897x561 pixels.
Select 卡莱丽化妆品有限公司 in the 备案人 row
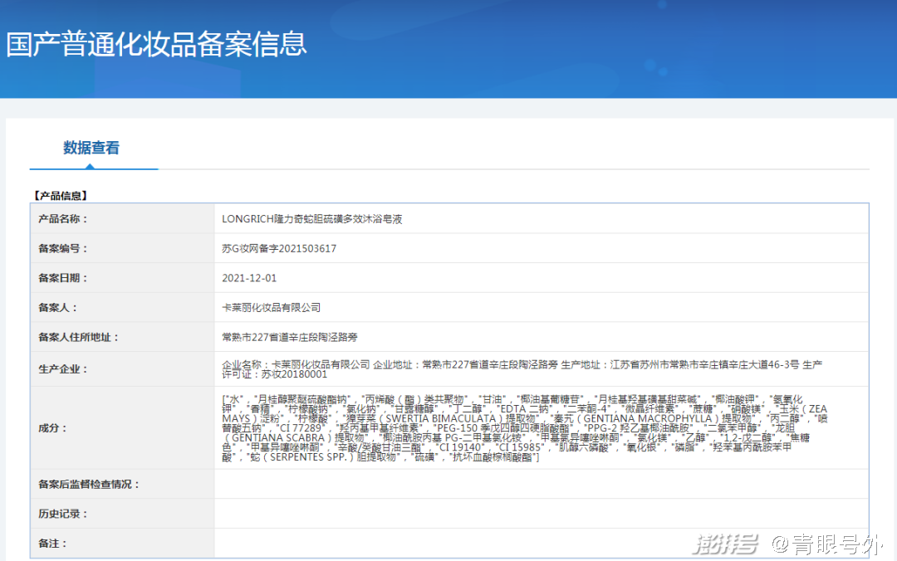[x=271, y=308]
